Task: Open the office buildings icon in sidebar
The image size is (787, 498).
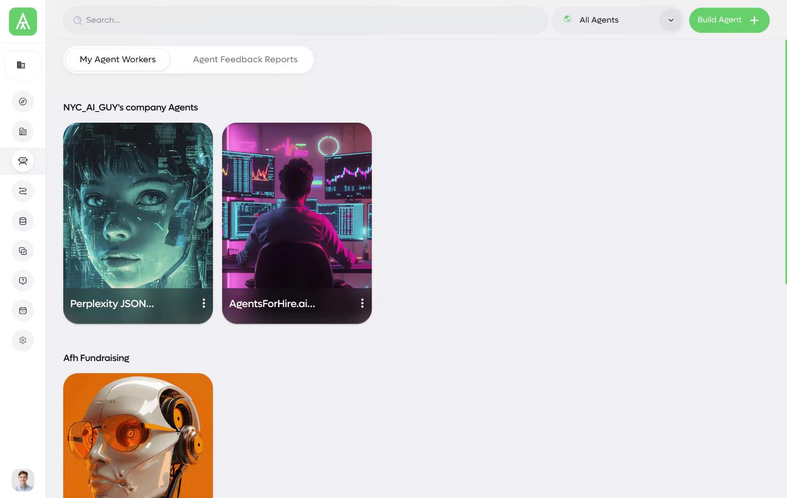Action: tap(23, 131)
